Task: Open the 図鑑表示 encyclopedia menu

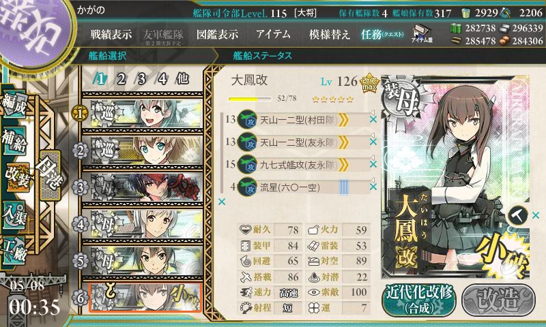Action: pyautogui.click(x=217, y=34)
